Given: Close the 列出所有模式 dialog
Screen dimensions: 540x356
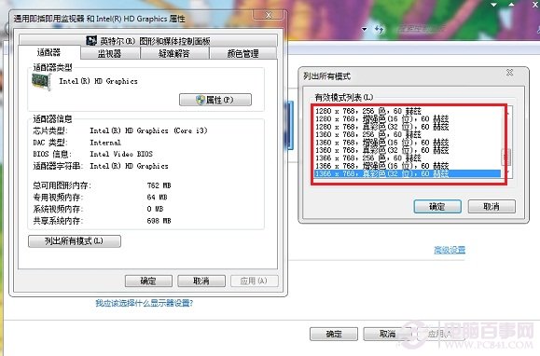Looking at the screenshot, I should point(509,73).
